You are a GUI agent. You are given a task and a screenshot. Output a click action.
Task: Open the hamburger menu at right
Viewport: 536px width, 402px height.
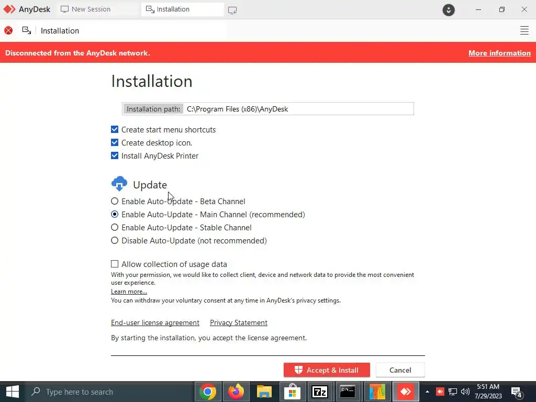(524, 30)
